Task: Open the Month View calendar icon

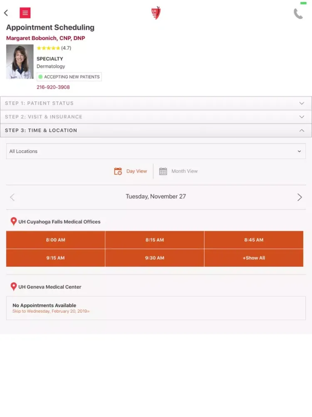Action: pyautogui.click(x=163, y=171)
